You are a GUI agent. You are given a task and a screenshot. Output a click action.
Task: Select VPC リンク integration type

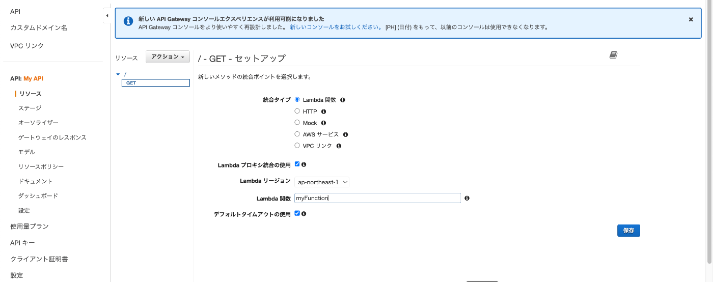click(x=297, y=146)
